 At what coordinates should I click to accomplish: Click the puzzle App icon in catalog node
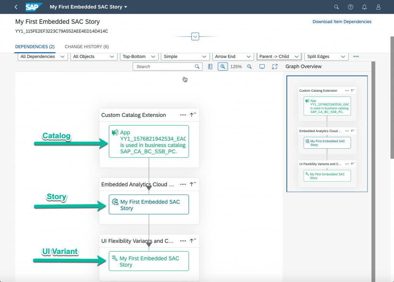pyautogui.click(x=115, y=133)
